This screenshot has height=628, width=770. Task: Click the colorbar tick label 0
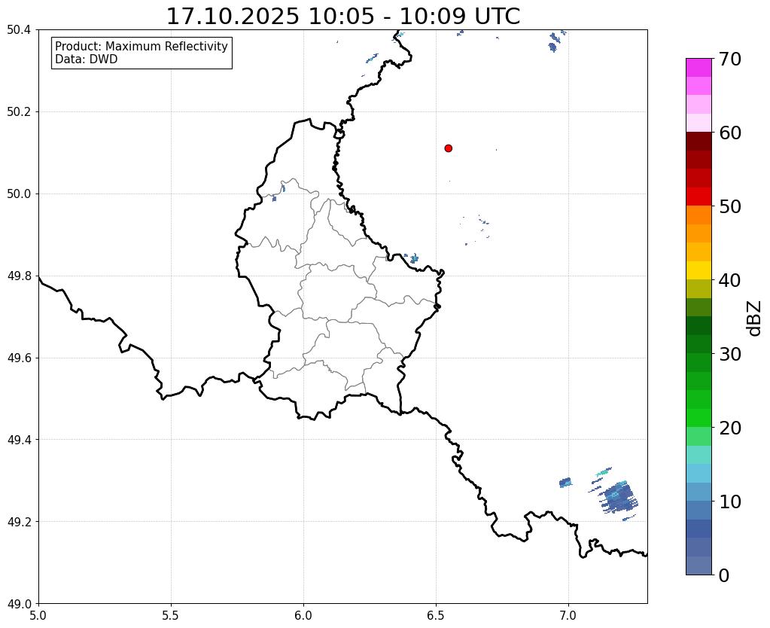[724, 575]
